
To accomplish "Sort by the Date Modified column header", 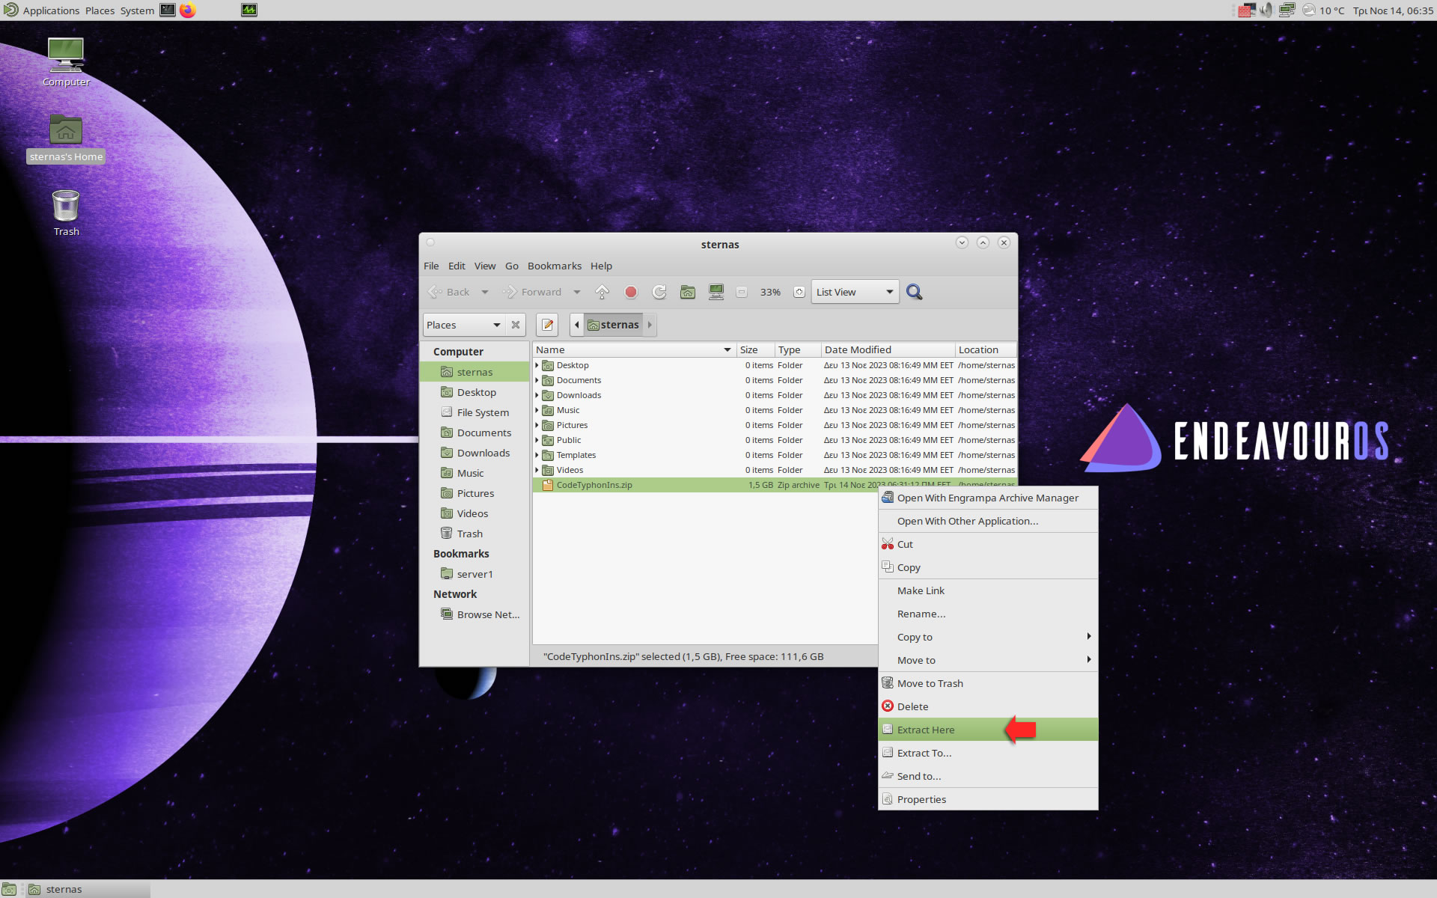I will click(x=888, y=349).
